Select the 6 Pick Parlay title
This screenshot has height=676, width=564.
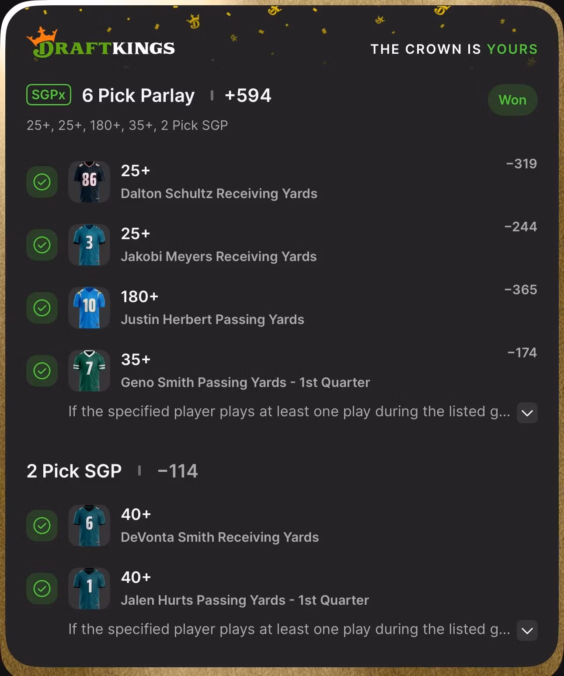pos(138,95)
